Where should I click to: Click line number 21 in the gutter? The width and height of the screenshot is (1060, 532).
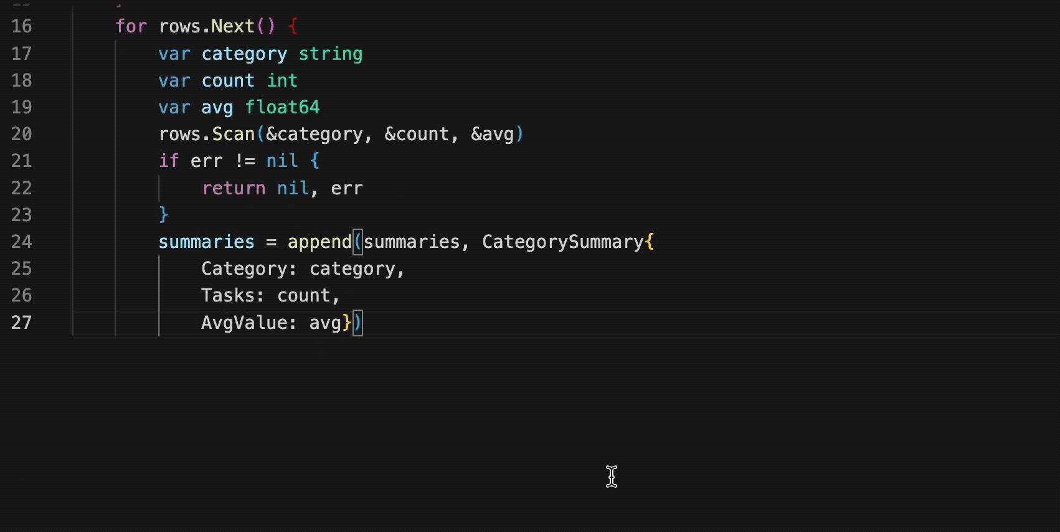click(x=22, y=161)
